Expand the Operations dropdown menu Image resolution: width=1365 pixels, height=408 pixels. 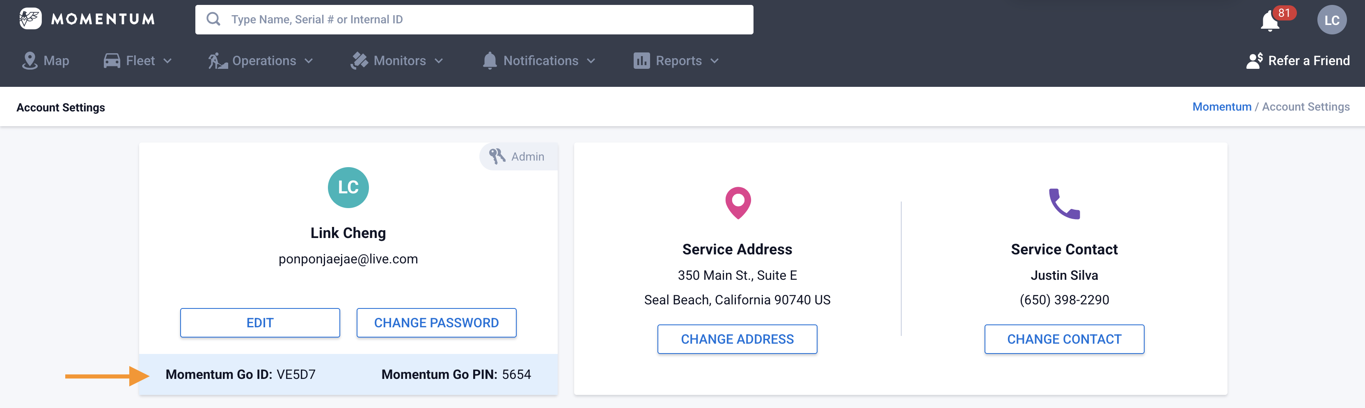[261, 61]
